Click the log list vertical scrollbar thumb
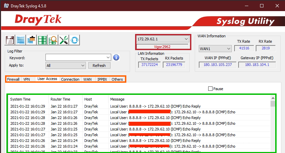The width and height of the screenshot is (285, 153). coord(273,104)
